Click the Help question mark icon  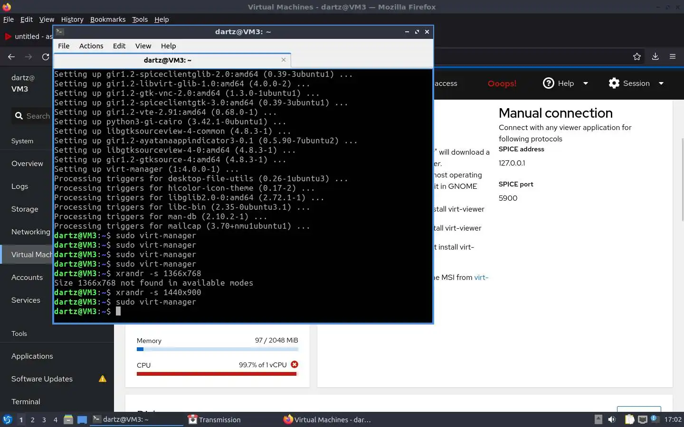(x=549, y=83)
